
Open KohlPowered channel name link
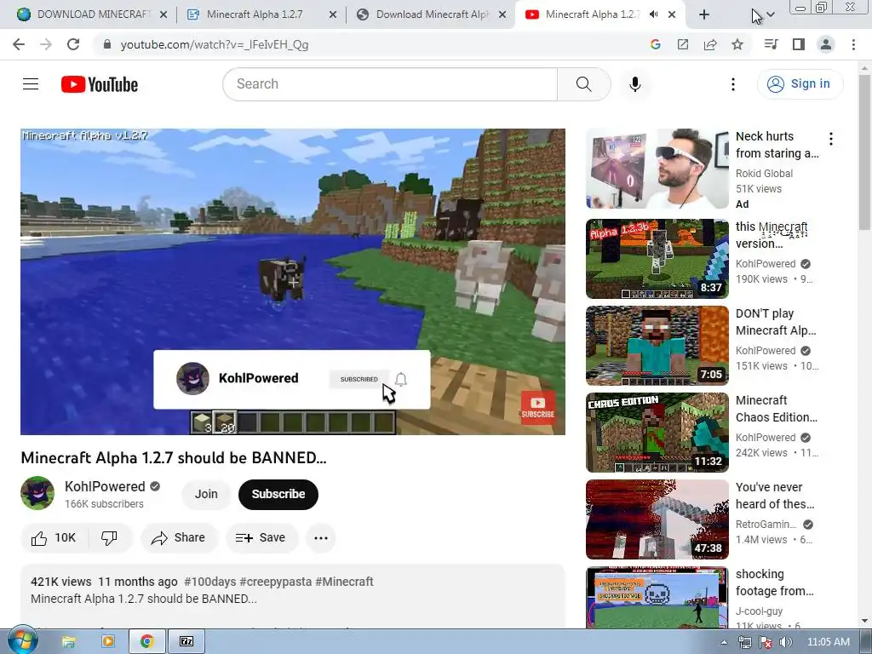click(x=105, y=486)
